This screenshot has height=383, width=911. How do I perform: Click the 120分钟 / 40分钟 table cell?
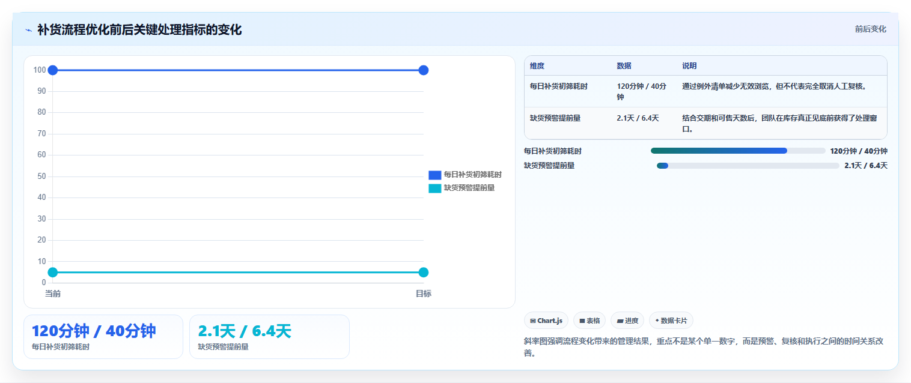644,91
